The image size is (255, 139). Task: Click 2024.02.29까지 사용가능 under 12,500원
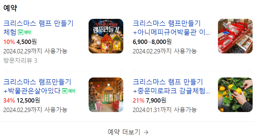[x=35, y=110]
